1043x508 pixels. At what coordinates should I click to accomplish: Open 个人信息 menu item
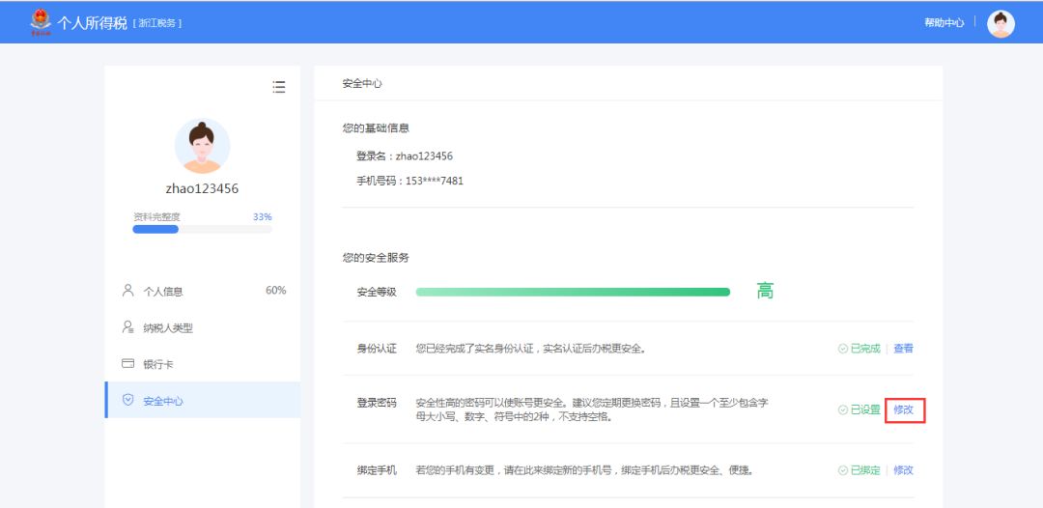[x=163, y=291]
